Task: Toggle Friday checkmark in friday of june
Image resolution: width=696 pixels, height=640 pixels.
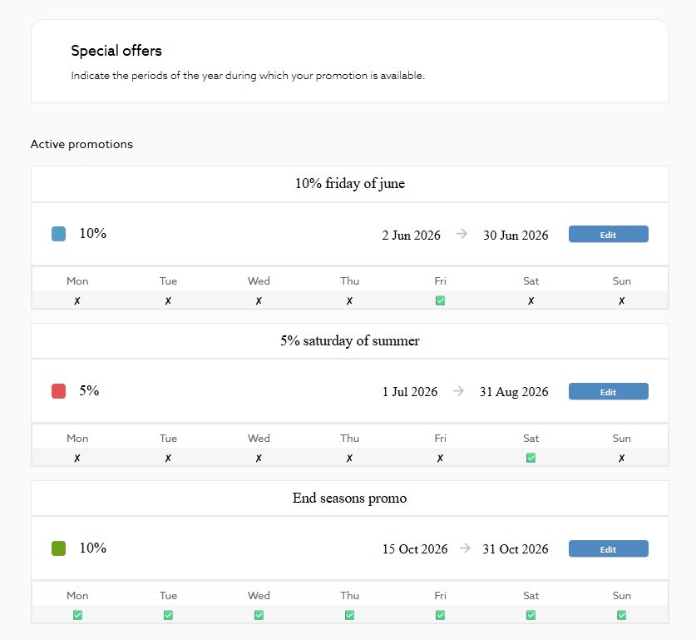Action: coord(440,300)
